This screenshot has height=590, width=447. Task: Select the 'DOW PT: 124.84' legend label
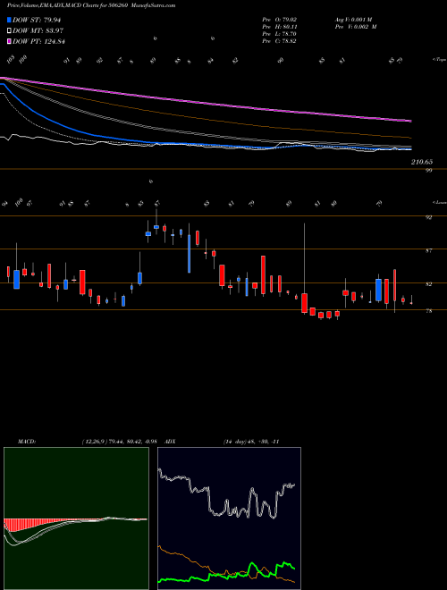[38, 41]
